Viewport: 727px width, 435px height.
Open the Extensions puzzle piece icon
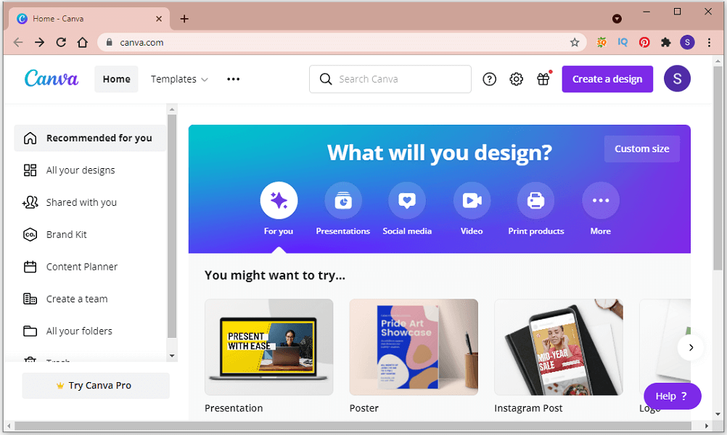tap(666, 43)
